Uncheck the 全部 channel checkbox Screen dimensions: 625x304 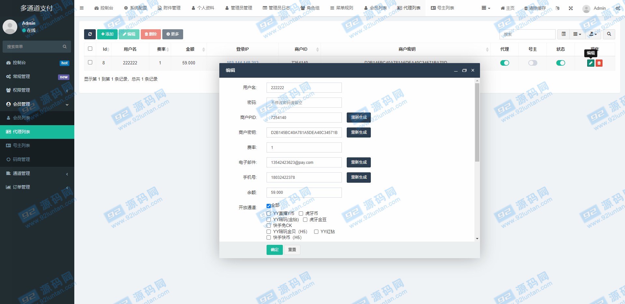[x=269, y=206]
